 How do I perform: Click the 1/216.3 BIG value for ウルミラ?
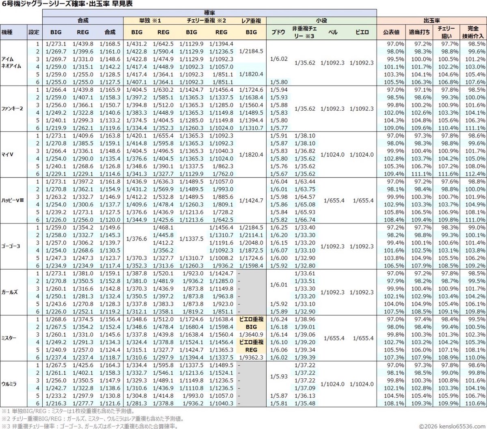tap(56, 403)
